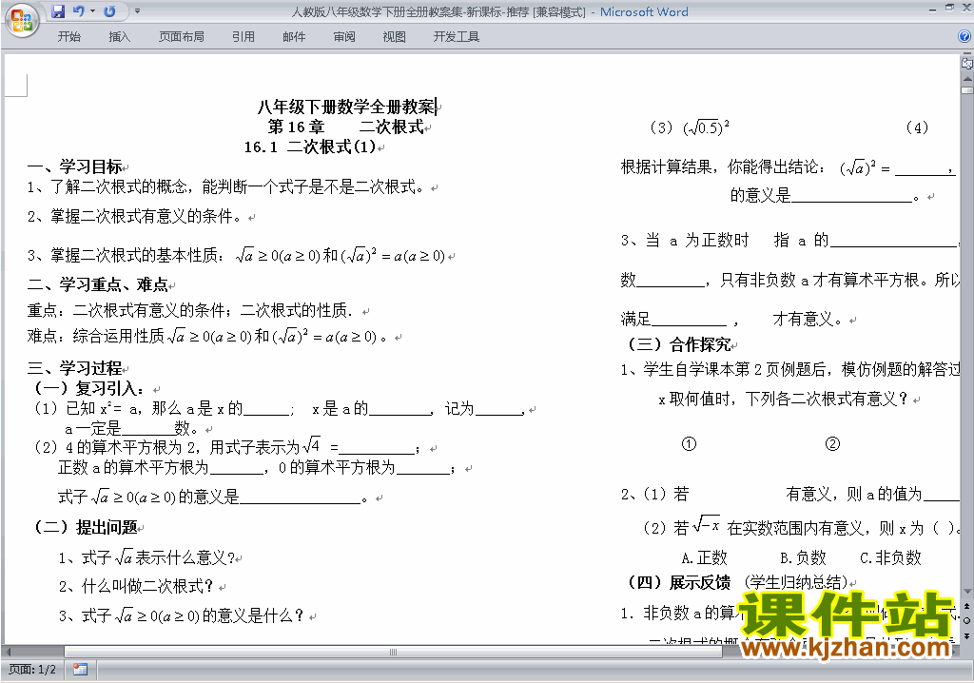Click the line starting 重点:二次根式有意义的条件
Viewport: 974px width, 683px height.
pos(190,310)
